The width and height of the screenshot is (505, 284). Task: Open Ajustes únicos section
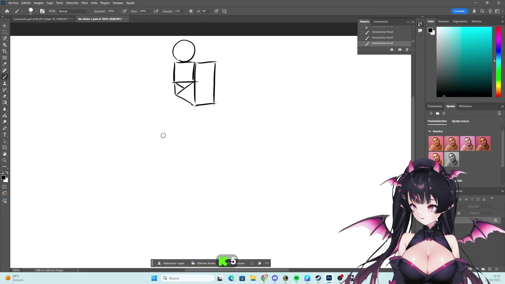(x=460, y=121)
